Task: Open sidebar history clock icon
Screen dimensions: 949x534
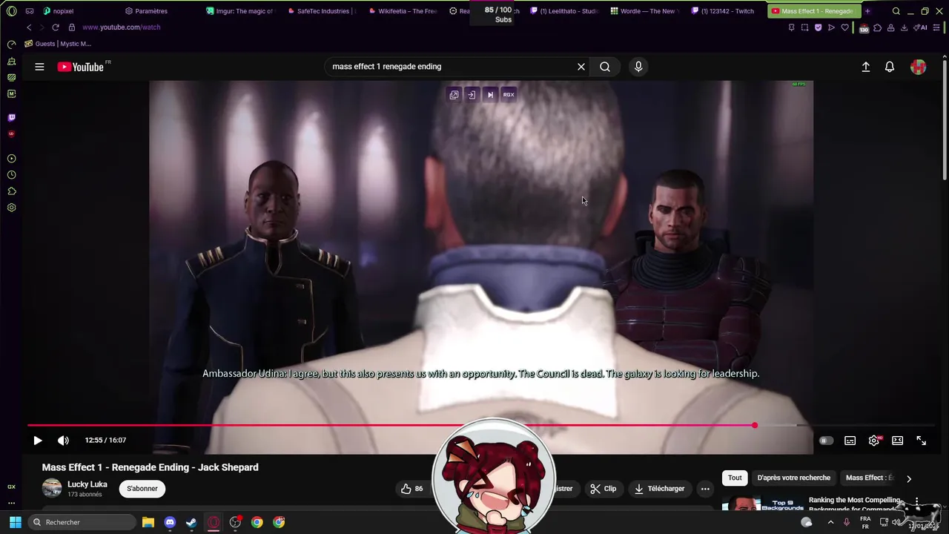Action: [11, 175]
